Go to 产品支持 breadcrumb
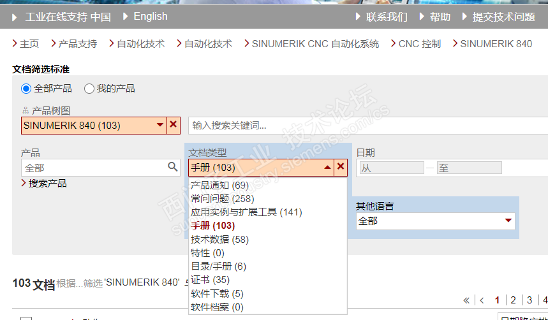 click(x=78, y=44)
